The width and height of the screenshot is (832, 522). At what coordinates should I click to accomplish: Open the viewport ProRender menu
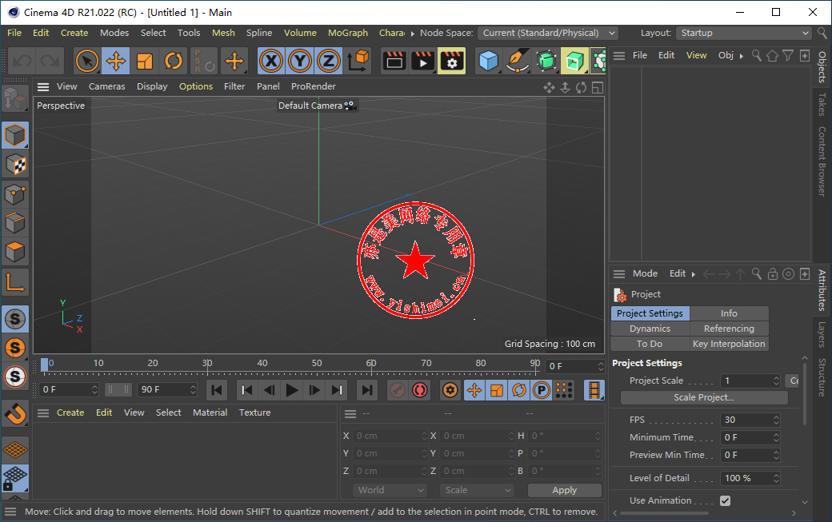(313, 86)
